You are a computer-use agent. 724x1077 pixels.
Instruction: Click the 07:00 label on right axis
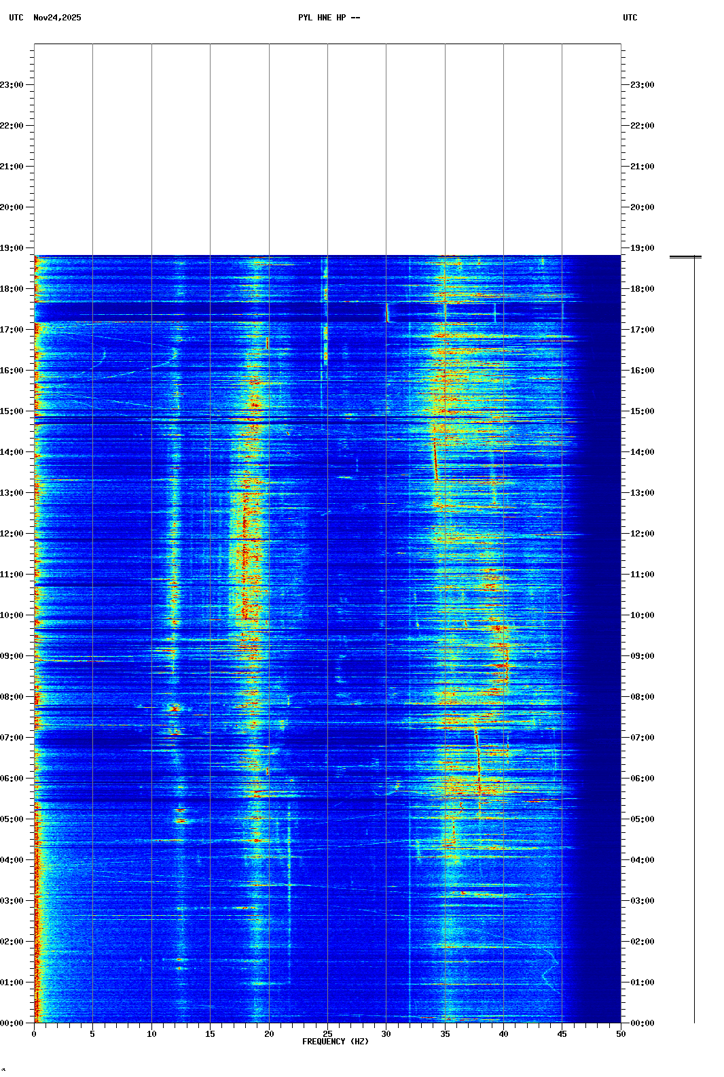pos(642,738)
